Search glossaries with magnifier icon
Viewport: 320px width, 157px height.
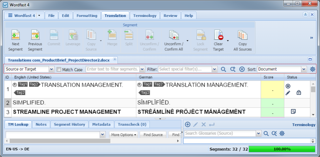coord(266,134)
